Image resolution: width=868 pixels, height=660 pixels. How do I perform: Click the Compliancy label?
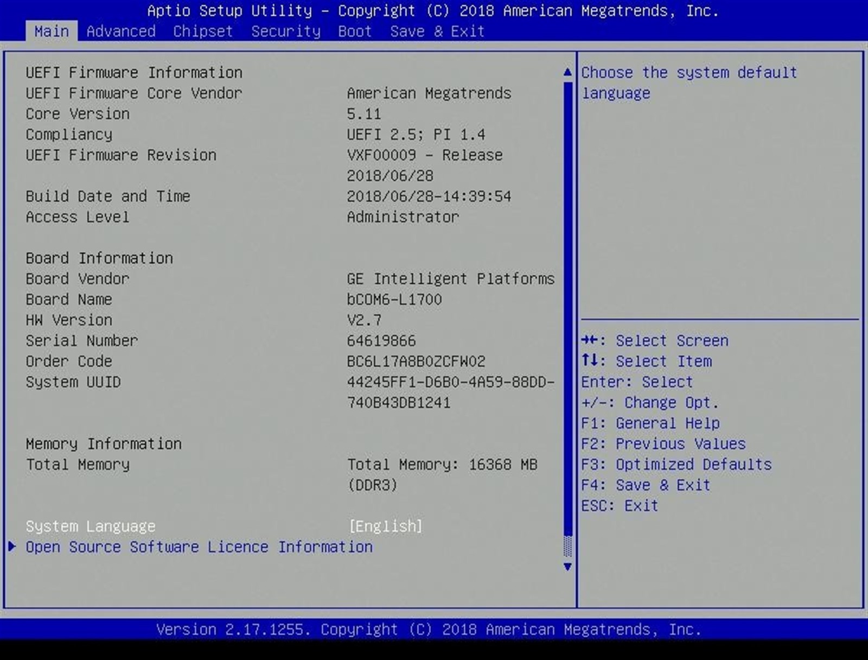[69, 134]
